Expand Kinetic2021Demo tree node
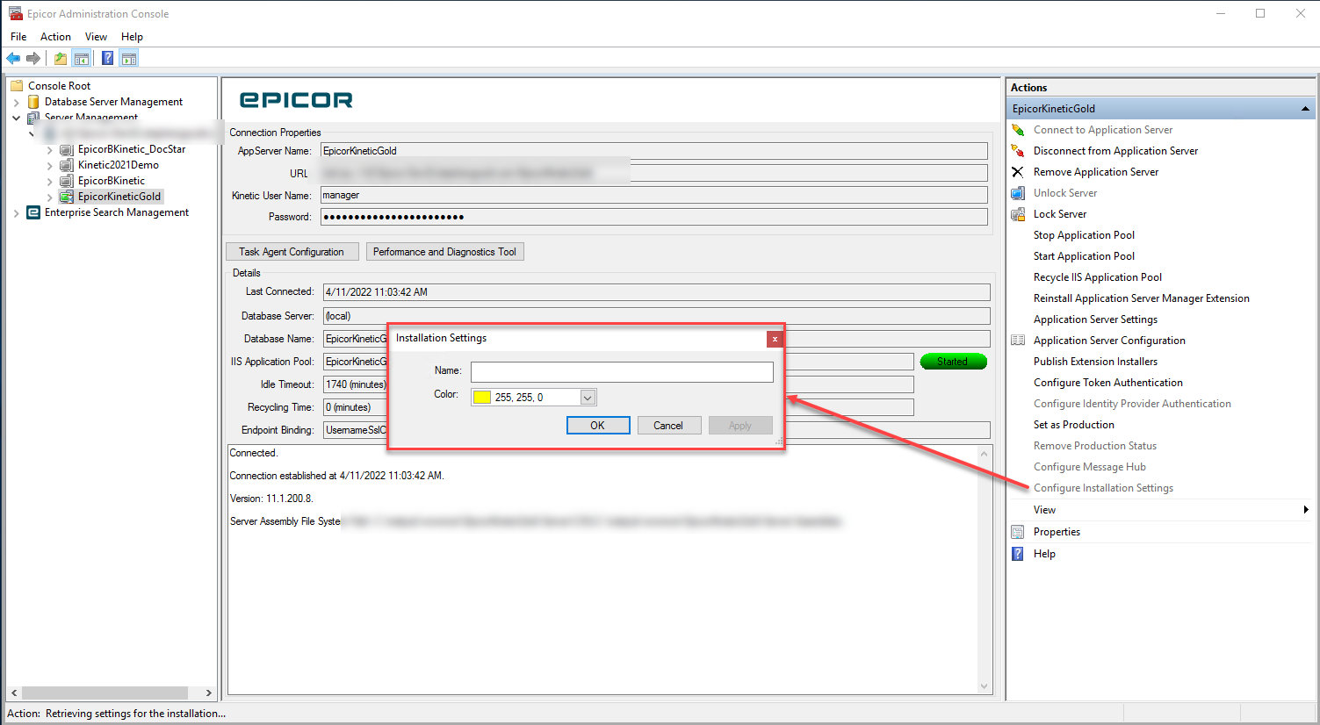 pos(49,165)
